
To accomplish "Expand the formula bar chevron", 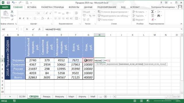I will point(181,29).
